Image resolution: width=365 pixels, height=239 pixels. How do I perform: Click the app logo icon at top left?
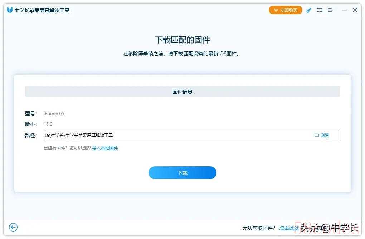tap(10, 10)
